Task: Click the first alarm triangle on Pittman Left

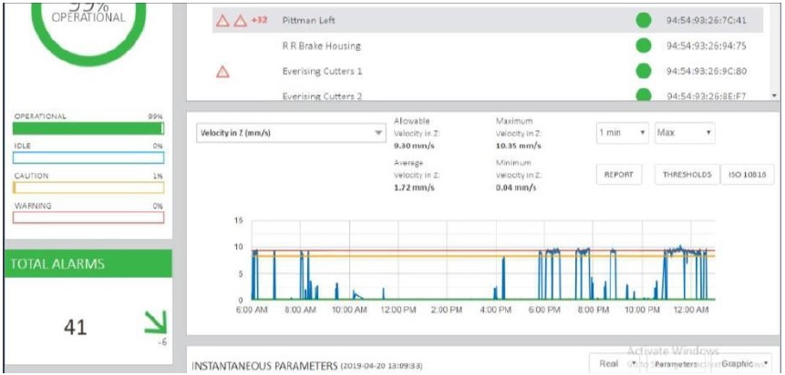Action: tap(223, 20)
